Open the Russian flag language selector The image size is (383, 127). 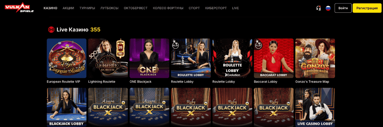point(328,8)
